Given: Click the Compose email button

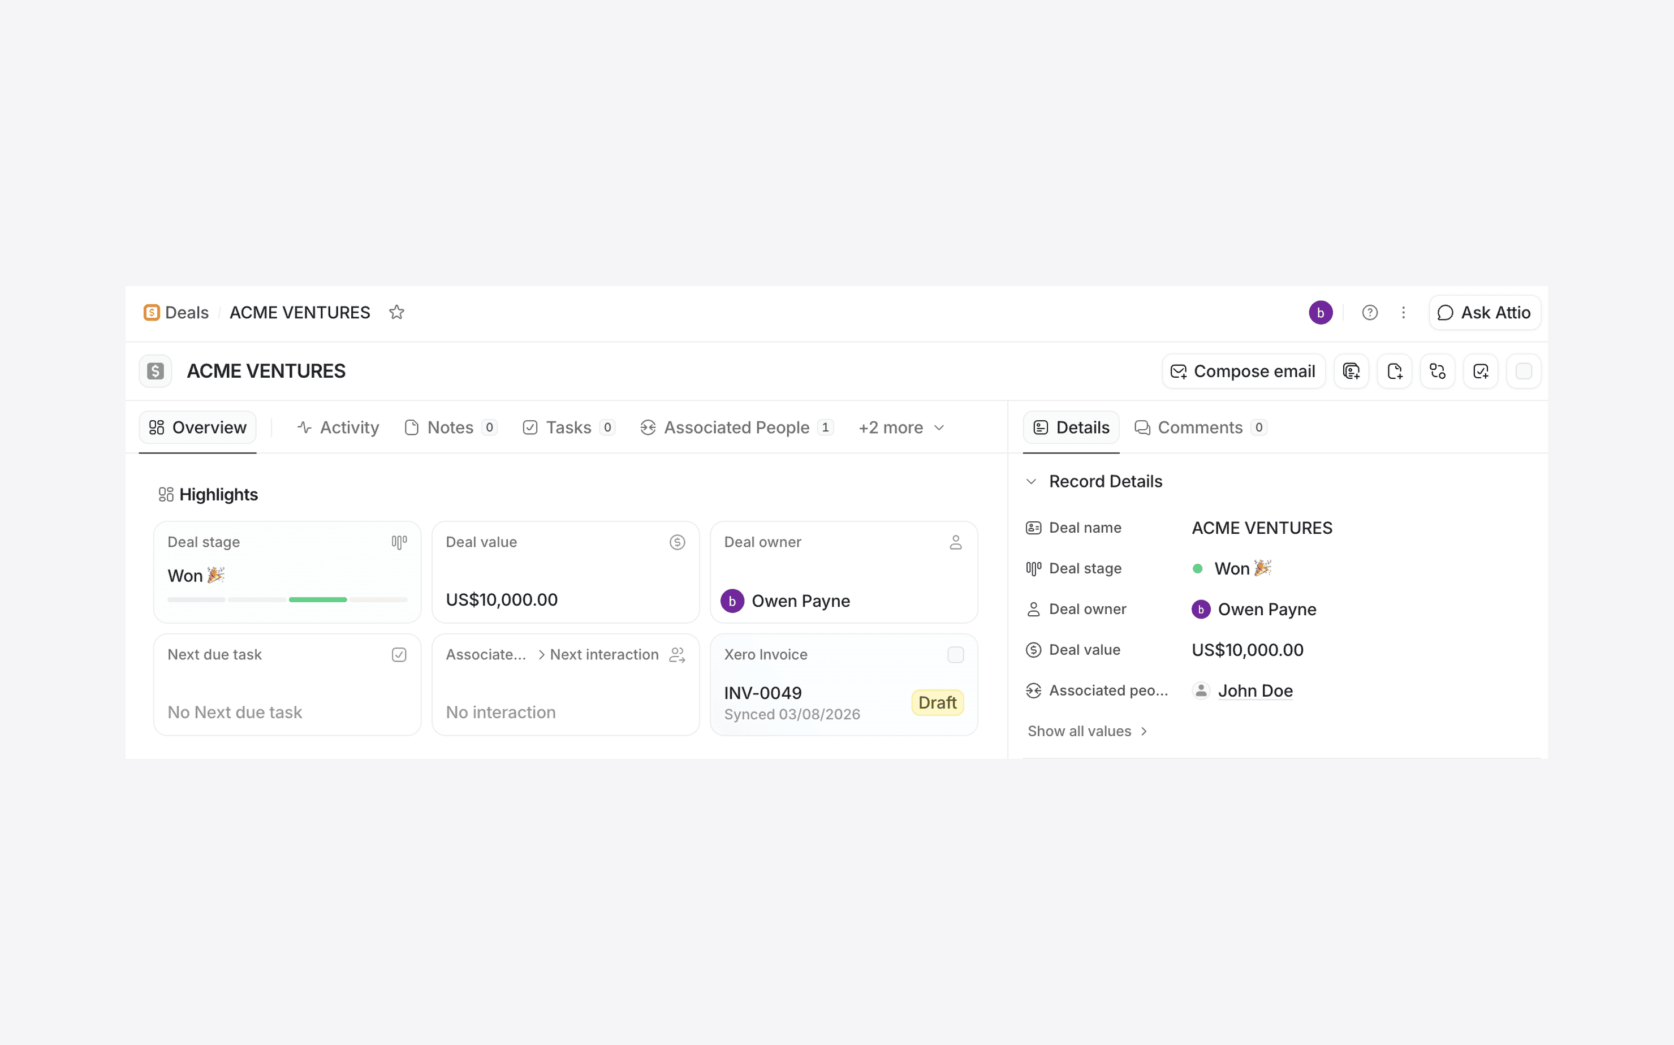Looking at the screenshot, I should pyautogui.click(x=1242, y=371).
